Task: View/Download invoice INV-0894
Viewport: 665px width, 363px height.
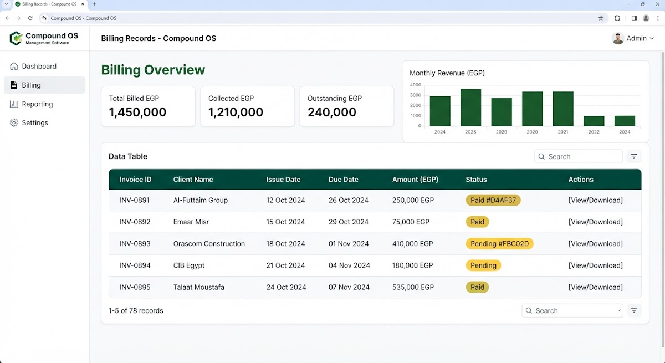Action: coord(595,265)
